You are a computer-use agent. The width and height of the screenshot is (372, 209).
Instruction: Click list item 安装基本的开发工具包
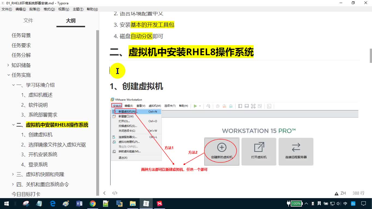147,25
